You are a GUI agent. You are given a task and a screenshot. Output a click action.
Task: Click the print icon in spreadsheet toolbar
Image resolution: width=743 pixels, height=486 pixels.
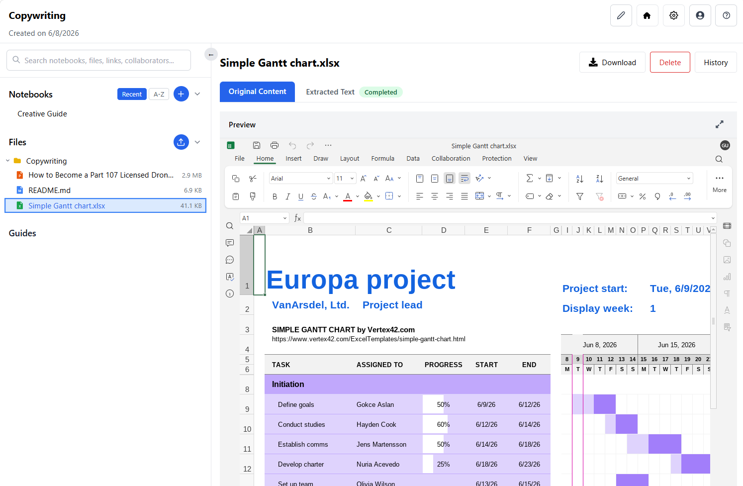pyautogui.click(x=275, y=145)
